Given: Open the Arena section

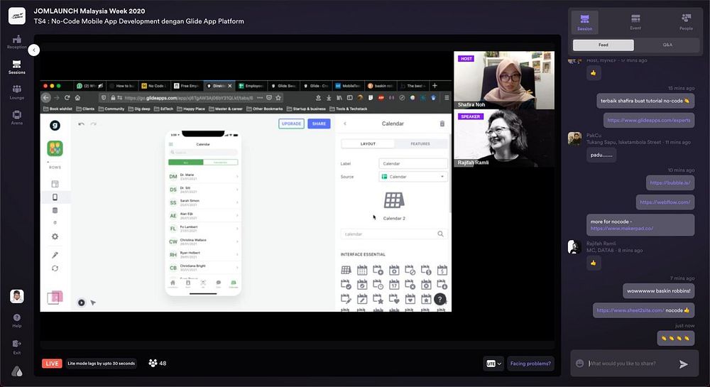Looking at the screenshot, I should coord(17,118).
